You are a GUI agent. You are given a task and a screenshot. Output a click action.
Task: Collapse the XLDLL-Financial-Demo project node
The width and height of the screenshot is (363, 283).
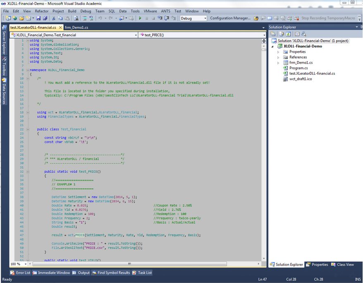point(272,47)
